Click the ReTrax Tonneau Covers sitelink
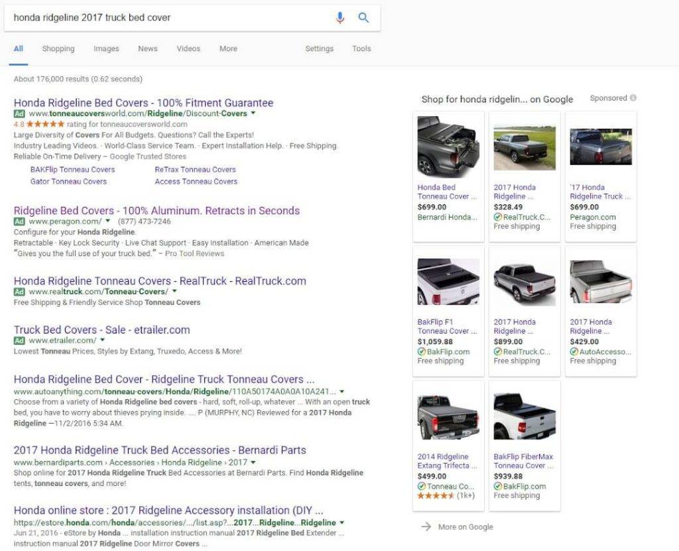Viewport: 679px width, 551px height. coord(196,169)
